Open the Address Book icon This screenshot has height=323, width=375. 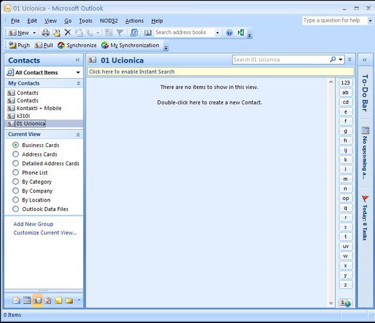coord(148,33)
